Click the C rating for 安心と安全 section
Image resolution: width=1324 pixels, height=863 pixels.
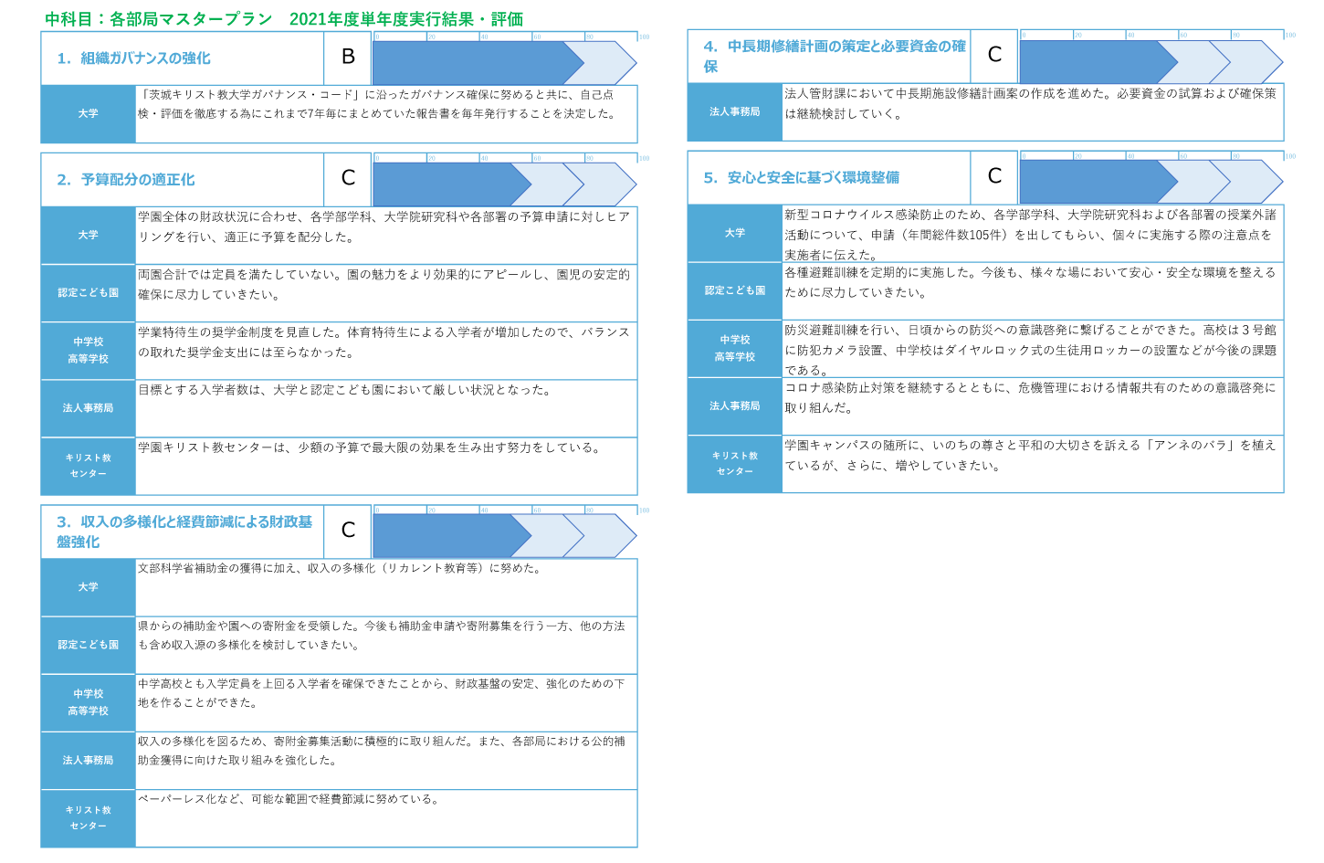[994, 175]
